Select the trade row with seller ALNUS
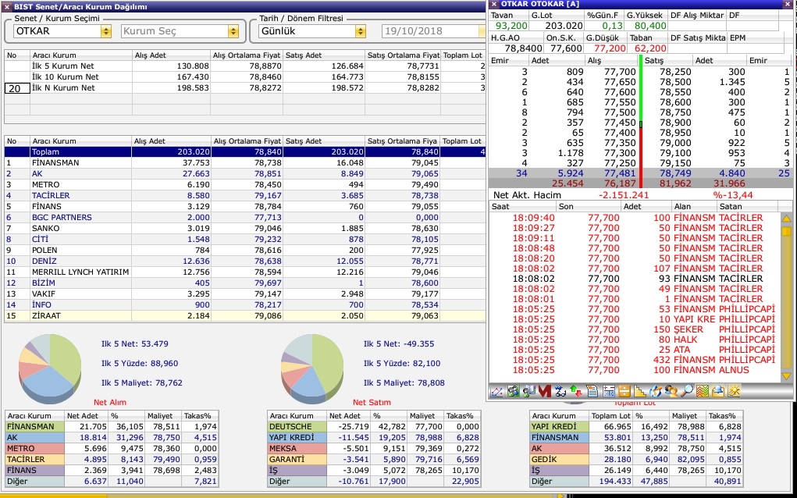The height and width of the screenshot is (498, 797). [635, 371]
